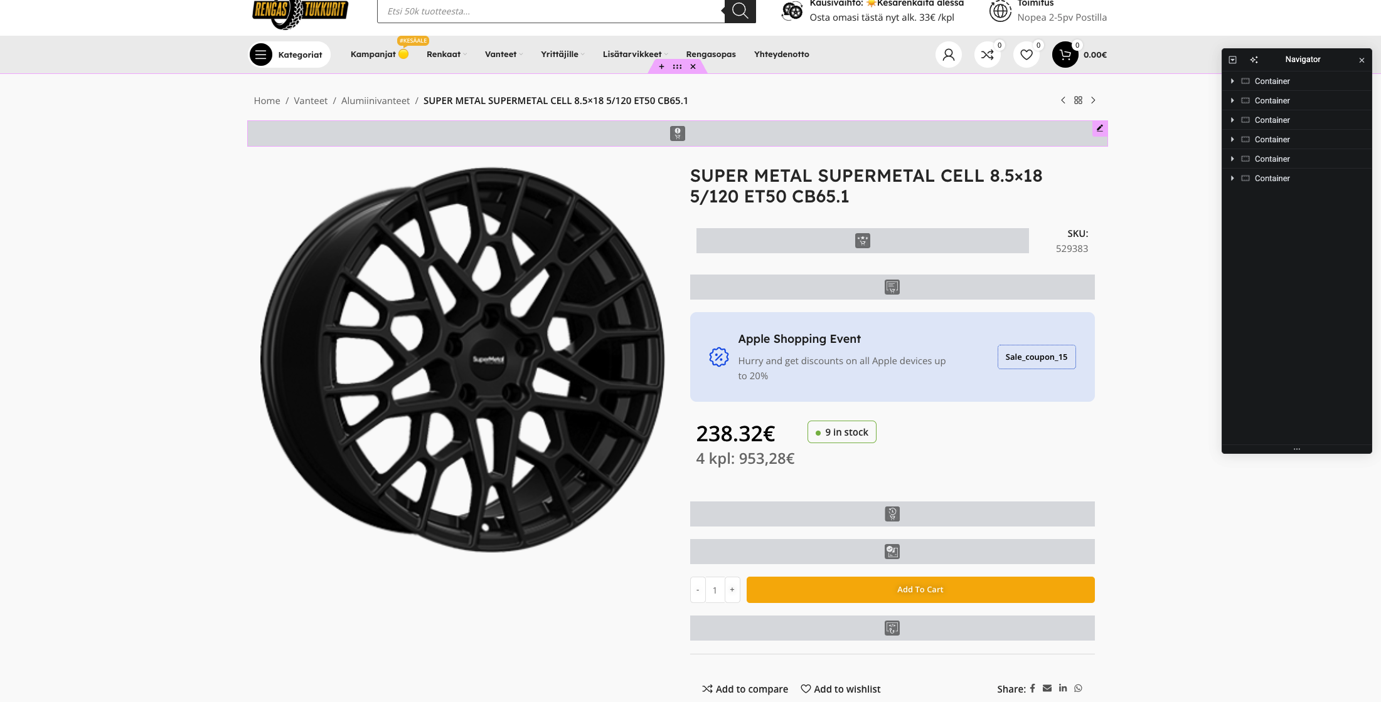Open the product grid icon in breadcrumbs

point(1078,100)
